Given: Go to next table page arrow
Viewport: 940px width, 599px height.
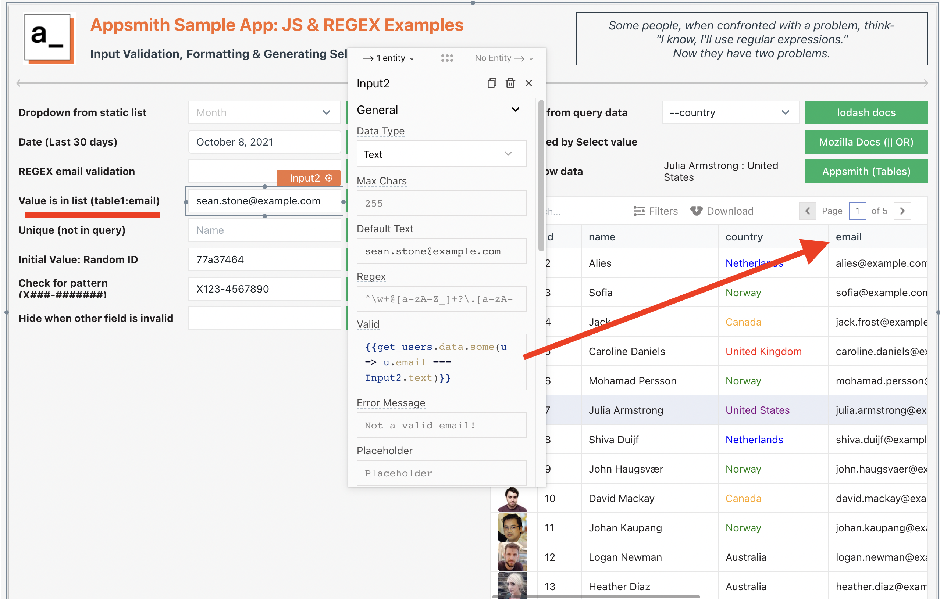Looking at the screenshot, I should click(x=902, y=211).
